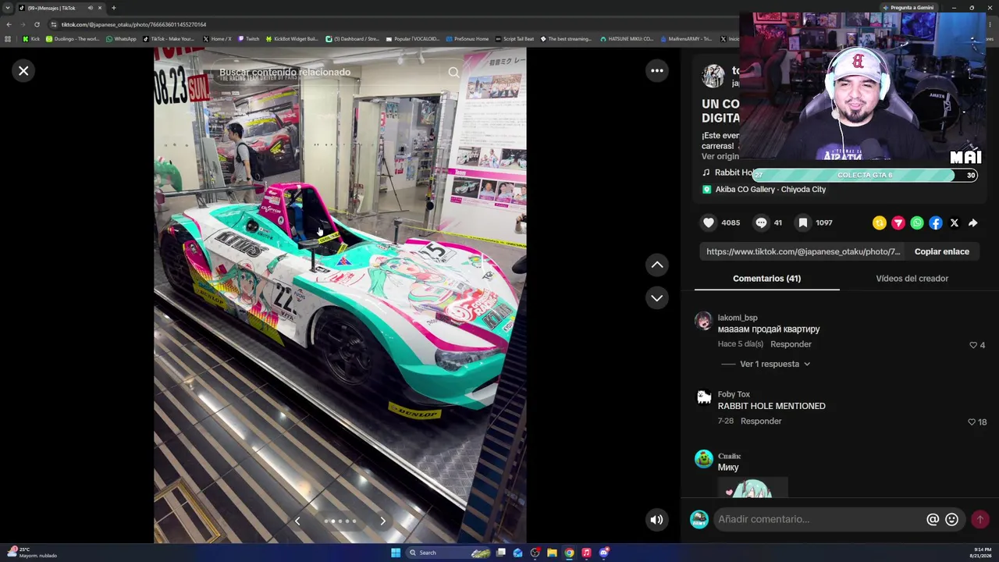
Task: Go to previous post with up arrow
Action: click(x=657, y=265)
